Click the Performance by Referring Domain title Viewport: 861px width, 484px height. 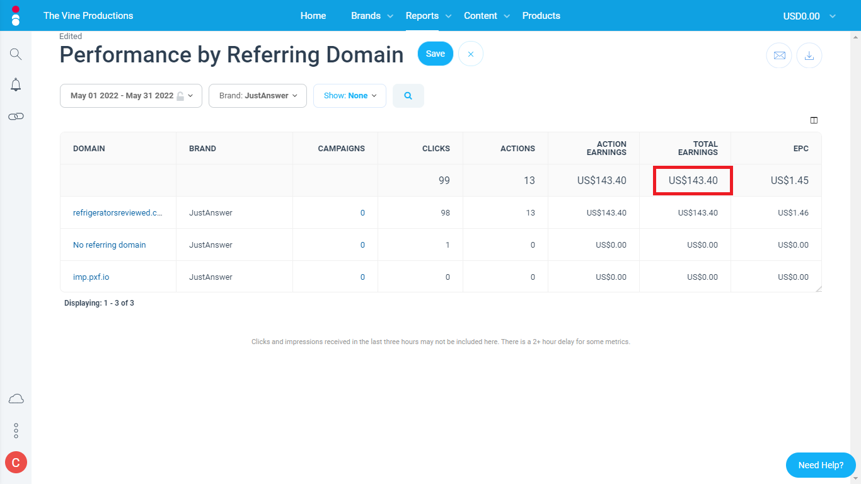point(231,55)
